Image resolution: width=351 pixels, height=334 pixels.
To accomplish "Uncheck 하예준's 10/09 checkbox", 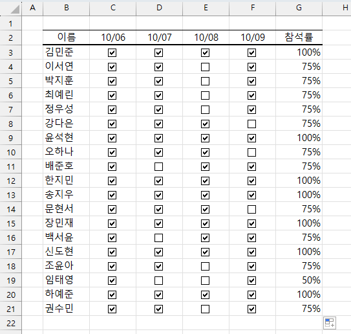I will (252, 295).
